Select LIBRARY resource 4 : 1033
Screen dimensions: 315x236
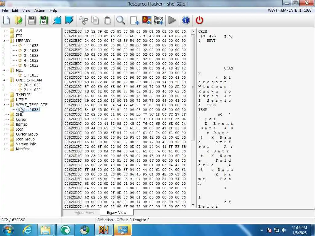(x=31, y=61)
